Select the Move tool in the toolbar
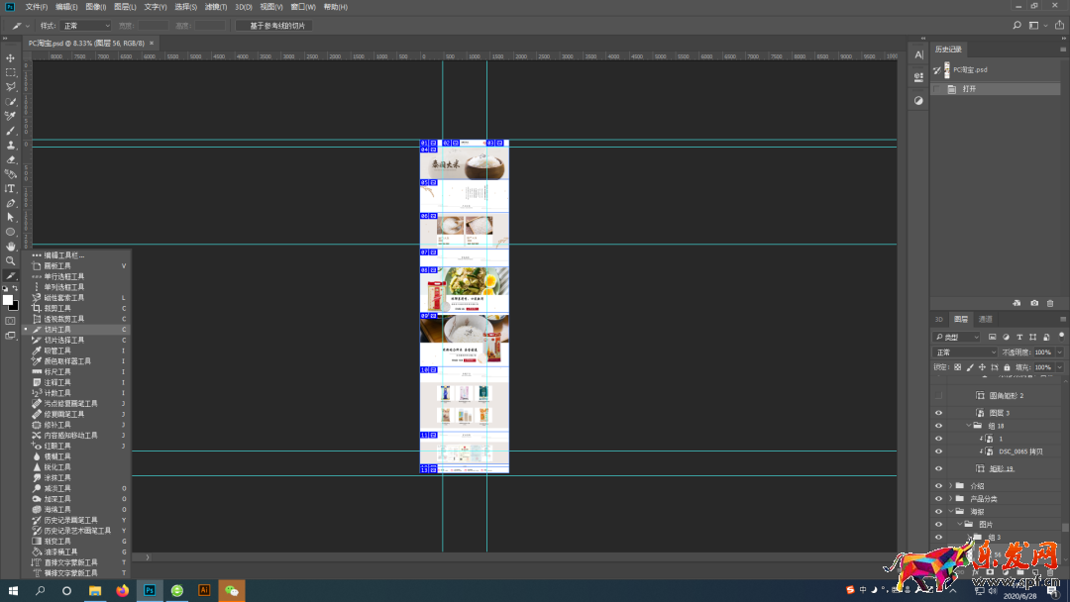This screenshot has width=1070, height=602. (11, 58)
